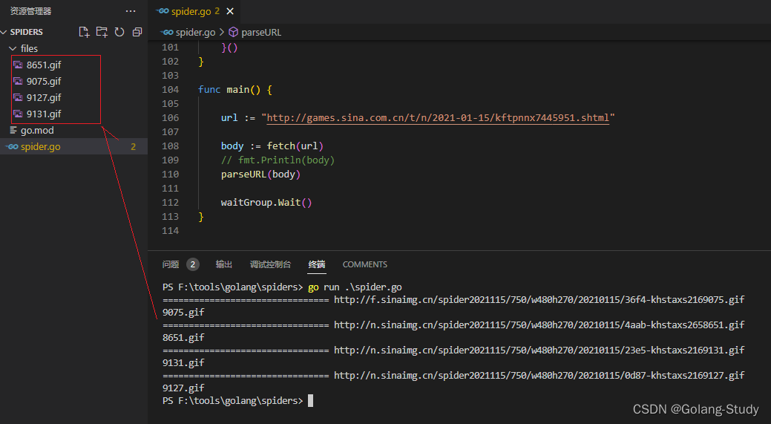
Task: Close the spider.go editor tab
Action: click(230, 11)
